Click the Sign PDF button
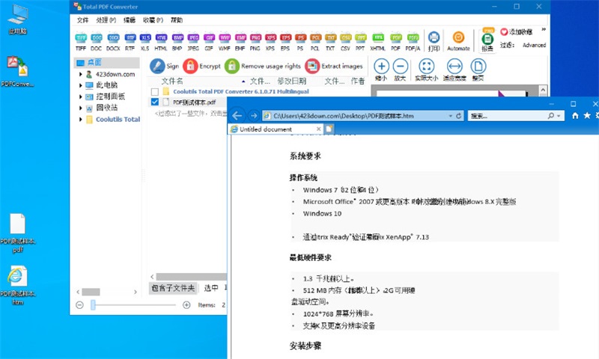599x359 pixels. click(x=164, y=66)
